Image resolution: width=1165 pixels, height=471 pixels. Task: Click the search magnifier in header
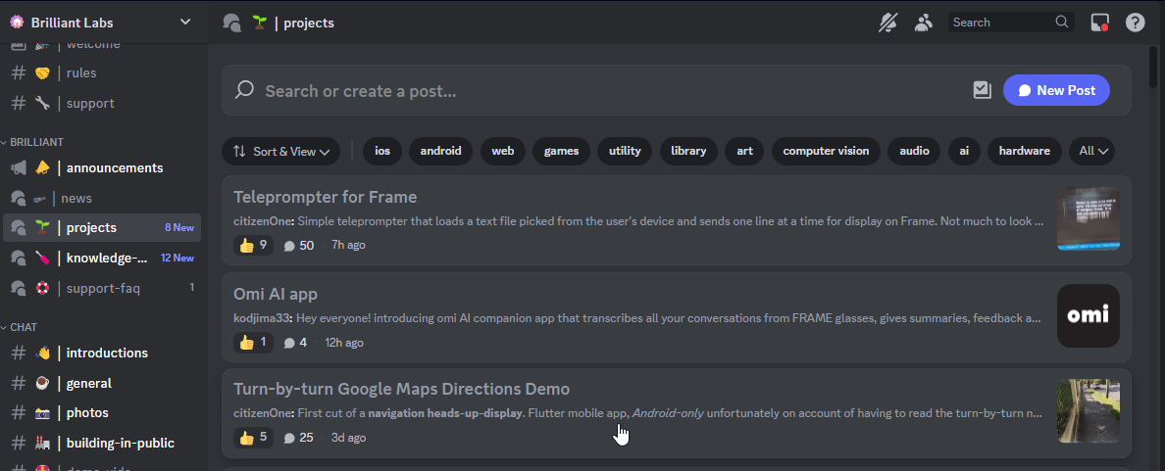1062,23
